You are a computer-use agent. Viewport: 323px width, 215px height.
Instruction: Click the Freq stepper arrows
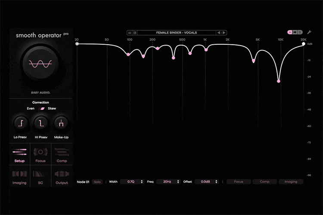[178, 181]
